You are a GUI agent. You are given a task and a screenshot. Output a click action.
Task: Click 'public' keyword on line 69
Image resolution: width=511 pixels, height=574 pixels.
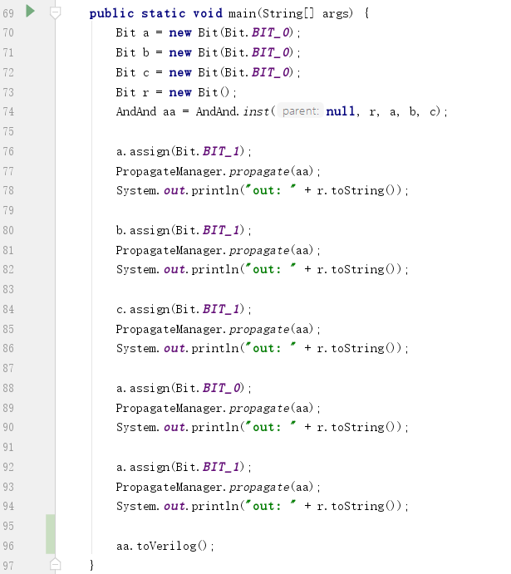(111, 13)
